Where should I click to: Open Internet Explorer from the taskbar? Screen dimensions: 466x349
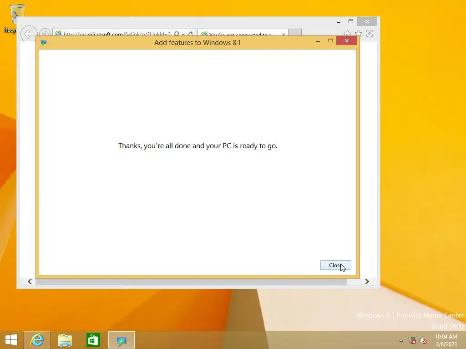pyautogui.click(x=37, y=340)
